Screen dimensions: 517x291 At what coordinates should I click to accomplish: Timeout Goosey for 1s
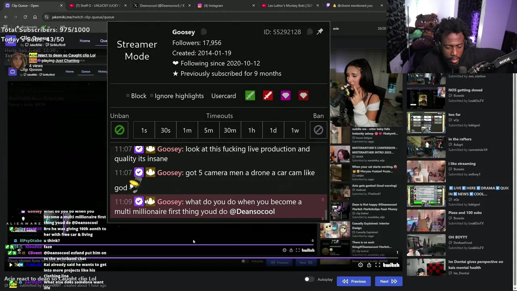144,130
